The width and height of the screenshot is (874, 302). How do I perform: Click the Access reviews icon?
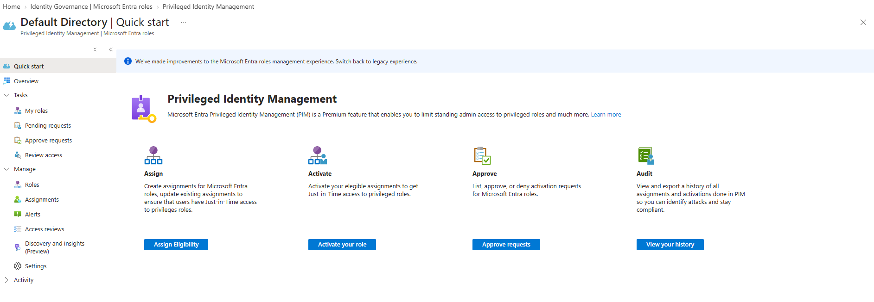pyautogui.click(x=18, y=229)
